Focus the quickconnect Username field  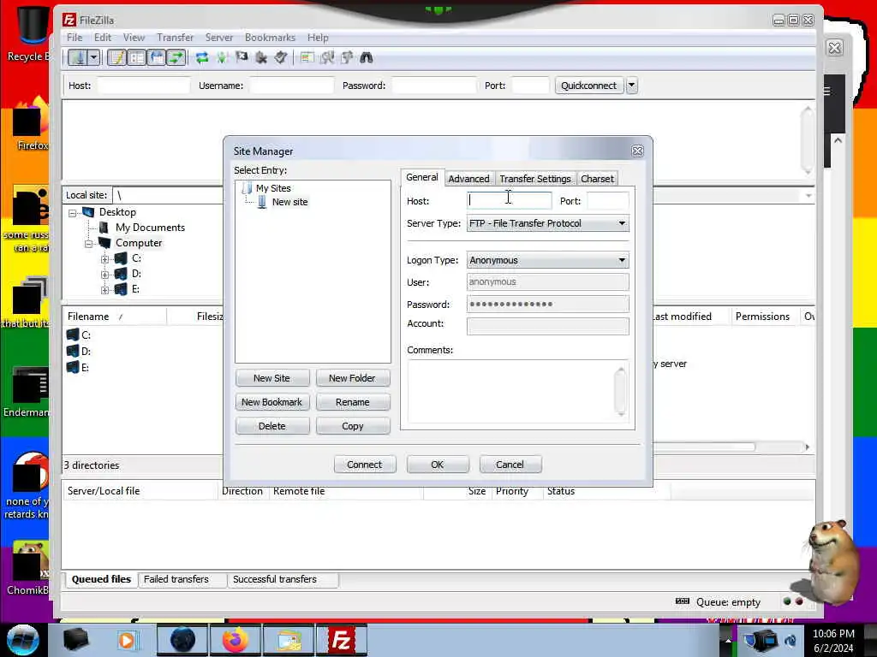[291, 86]
